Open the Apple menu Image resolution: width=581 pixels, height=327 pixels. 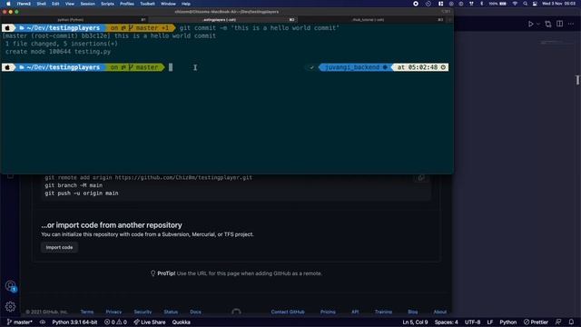(8, 4)
